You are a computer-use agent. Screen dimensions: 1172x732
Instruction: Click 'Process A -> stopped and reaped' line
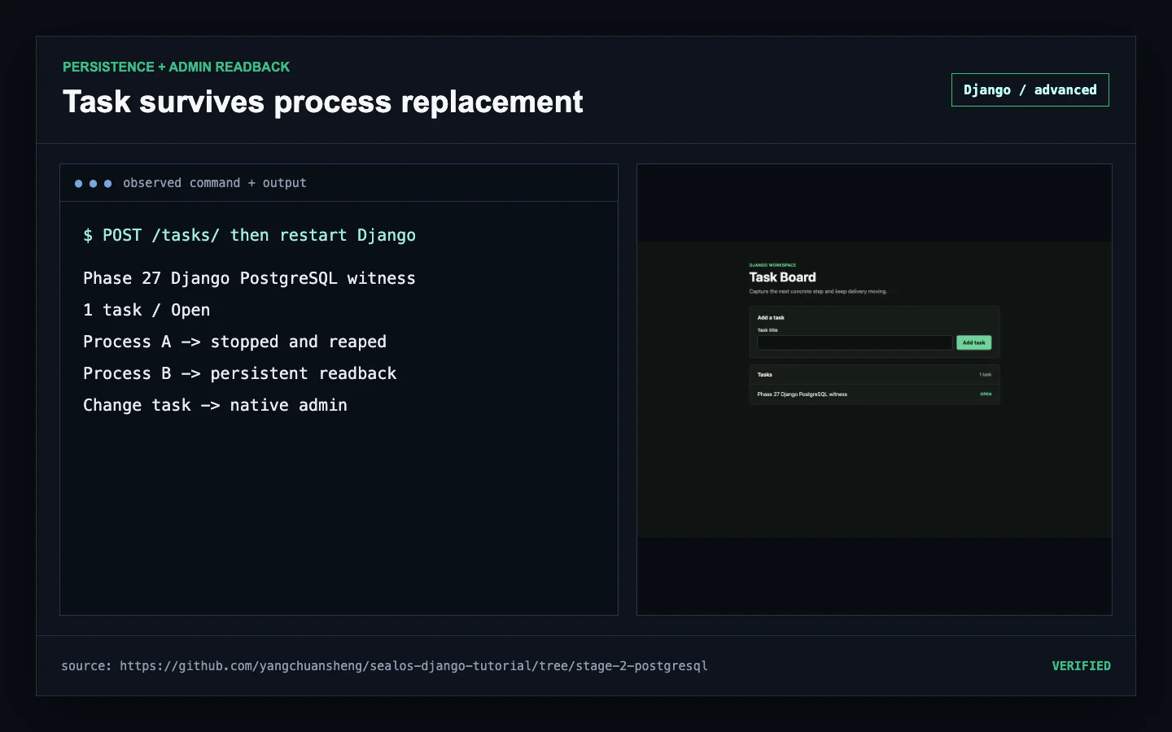[234, 342]
